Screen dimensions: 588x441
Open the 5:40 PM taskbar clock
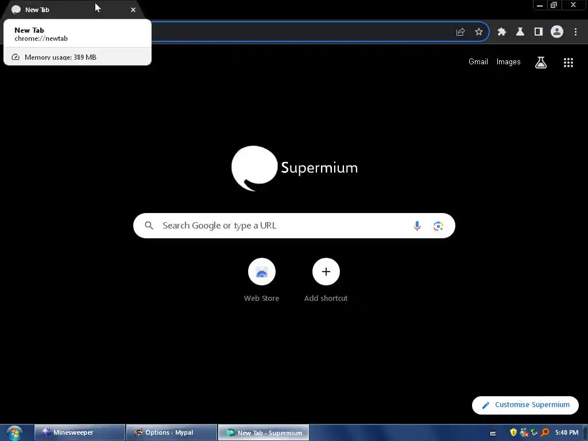[567, 432]
